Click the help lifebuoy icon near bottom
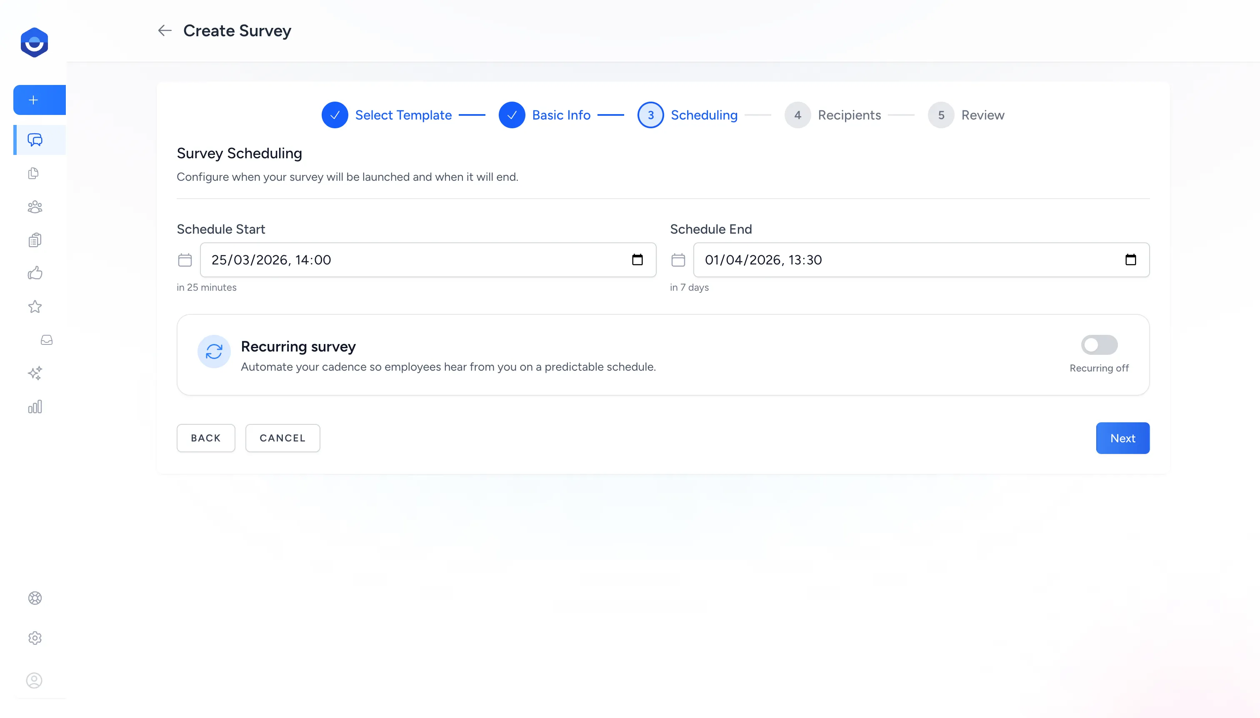 [x=34, y=598]
